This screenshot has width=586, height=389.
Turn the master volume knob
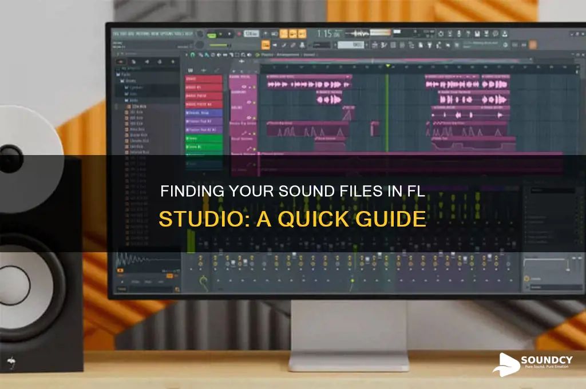tap(200, 34)
